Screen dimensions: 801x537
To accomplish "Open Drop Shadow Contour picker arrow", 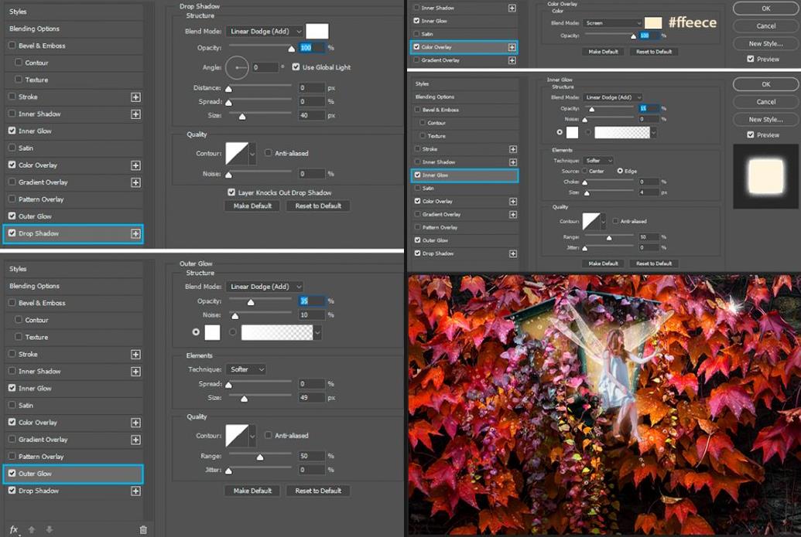I will (x=252, y=154).
